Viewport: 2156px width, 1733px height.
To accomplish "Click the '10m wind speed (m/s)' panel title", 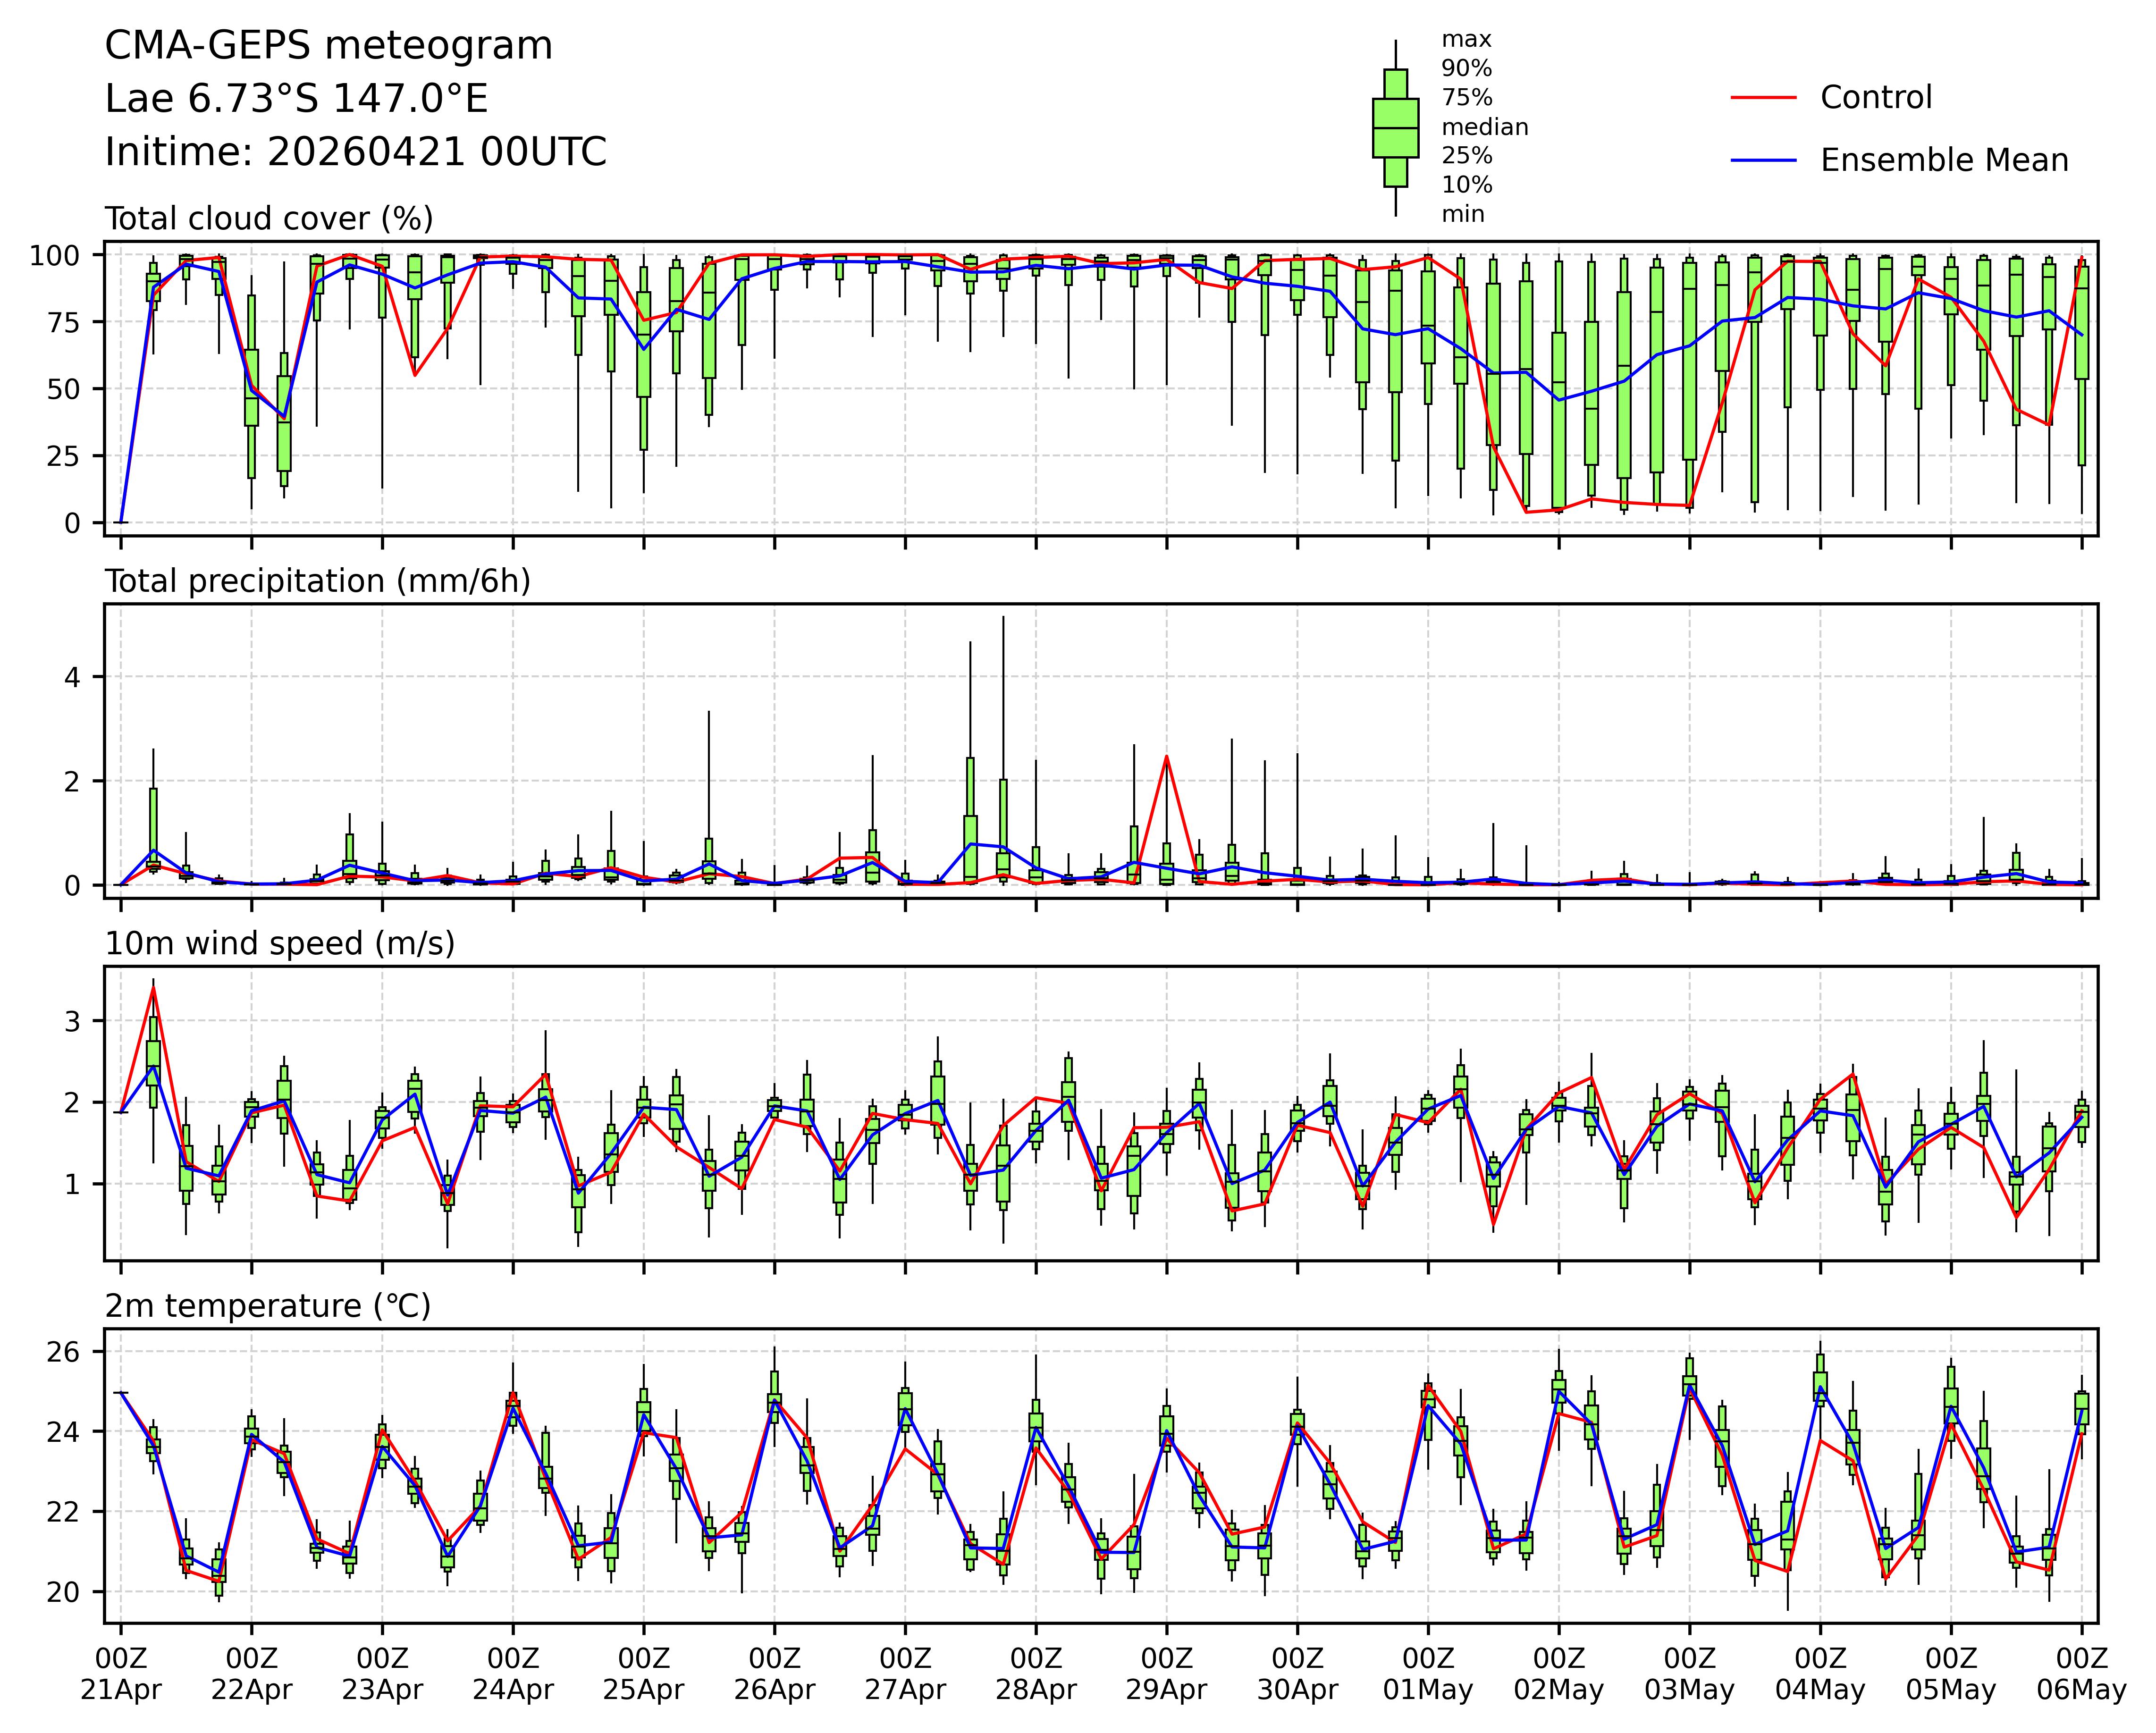I will (x=280, y=943).
